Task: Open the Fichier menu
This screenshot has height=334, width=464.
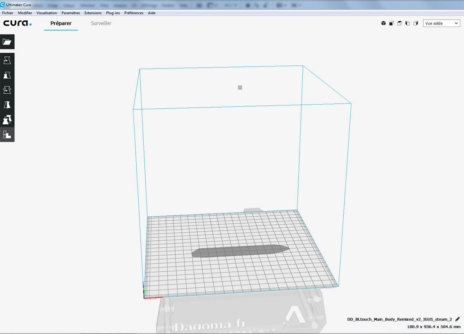Action: pyautogui.click(x=8, y=13)
